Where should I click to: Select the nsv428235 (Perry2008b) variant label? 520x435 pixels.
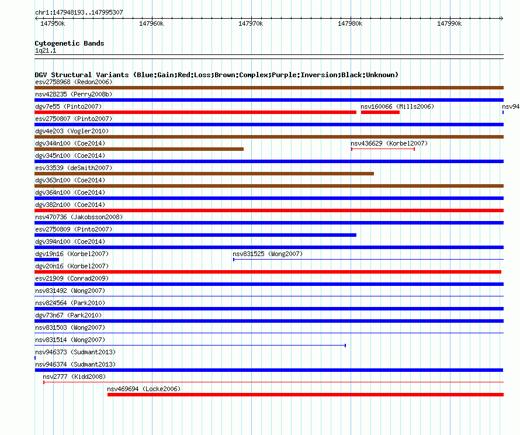tap(74, 94)
